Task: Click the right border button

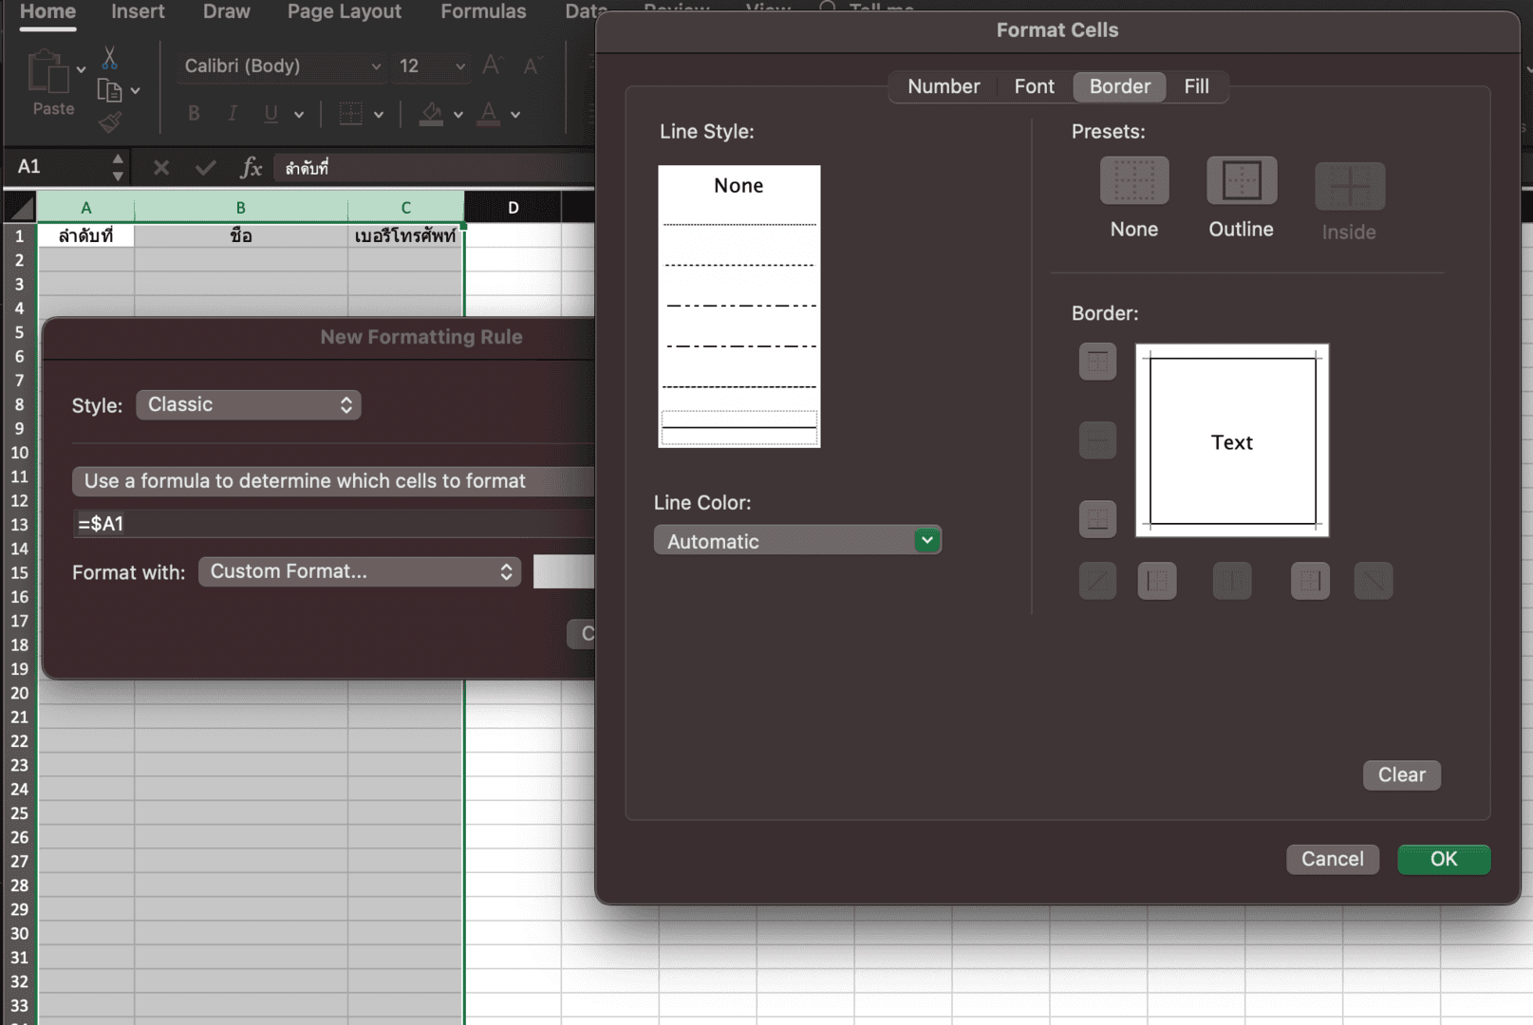Action: 1310,581
